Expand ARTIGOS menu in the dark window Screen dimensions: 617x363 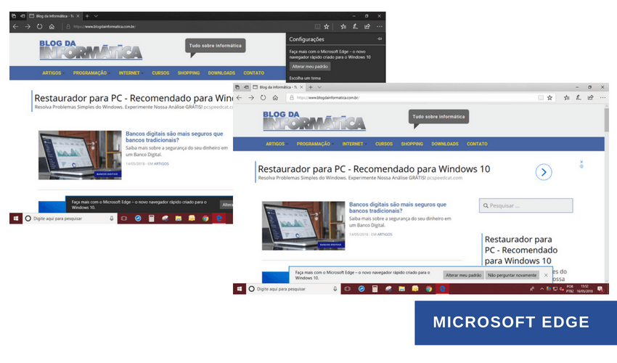(53, 73)
